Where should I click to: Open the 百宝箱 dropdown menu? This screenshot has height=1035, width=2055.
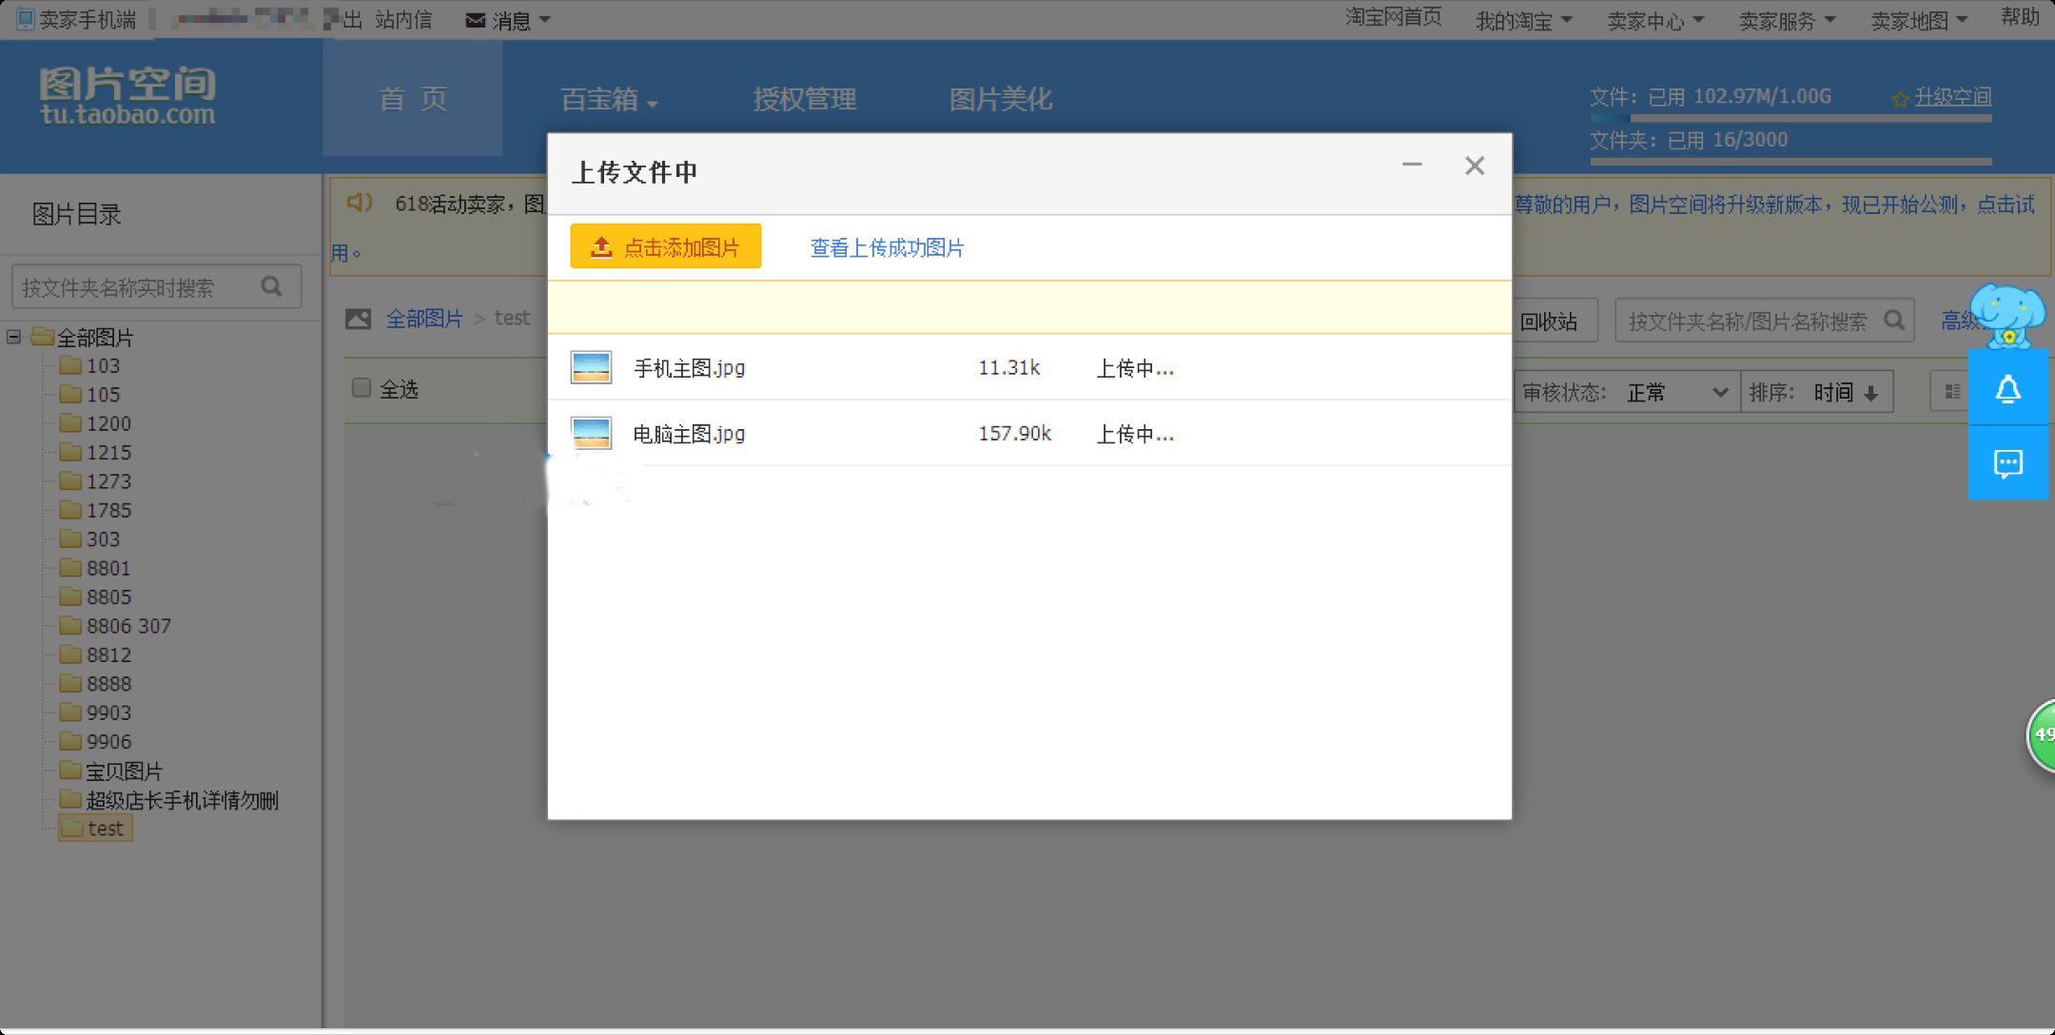tap(609, 99)
